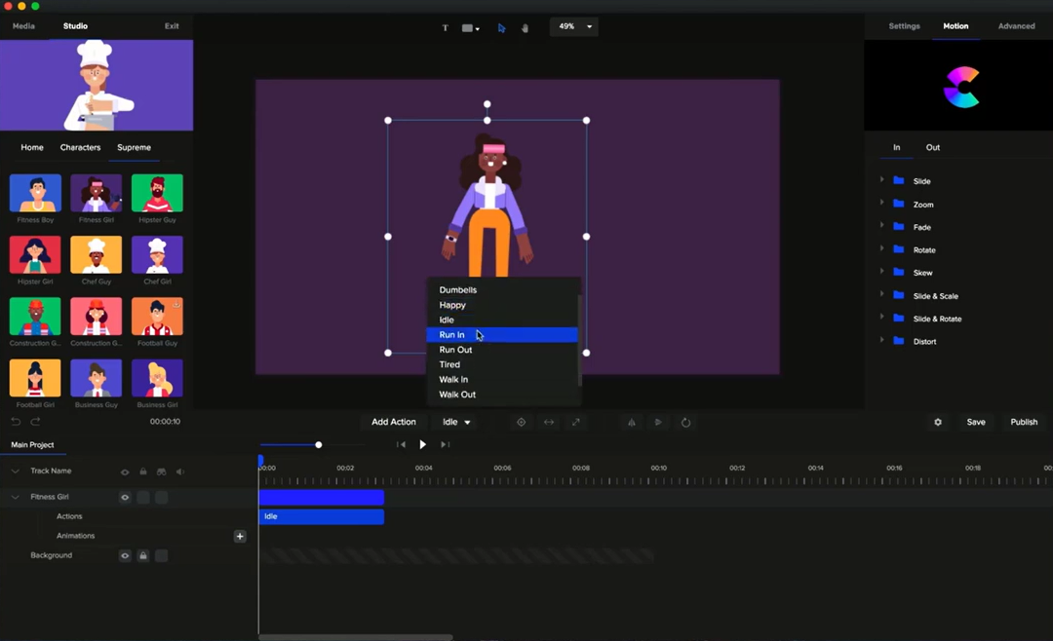Open the Slide folder in Motion panel

899,180
